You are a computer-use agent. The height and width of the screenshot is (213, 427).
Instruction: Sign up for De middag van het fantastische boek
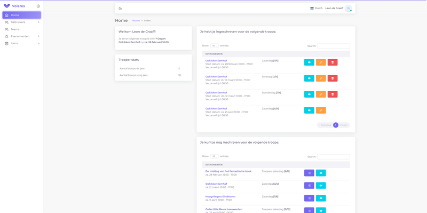309,173
